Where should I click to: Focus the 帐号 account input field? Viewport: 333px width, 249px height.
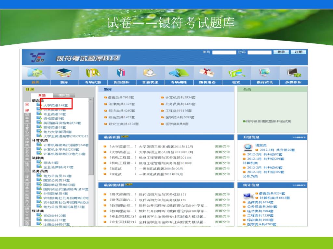click(x=224, y=52)
